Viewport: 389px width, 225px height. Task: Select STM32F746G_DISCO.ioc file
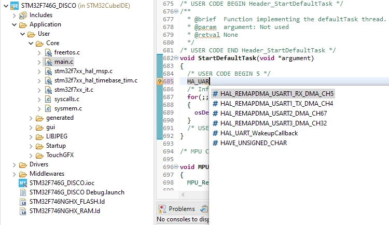click(62, 183)
